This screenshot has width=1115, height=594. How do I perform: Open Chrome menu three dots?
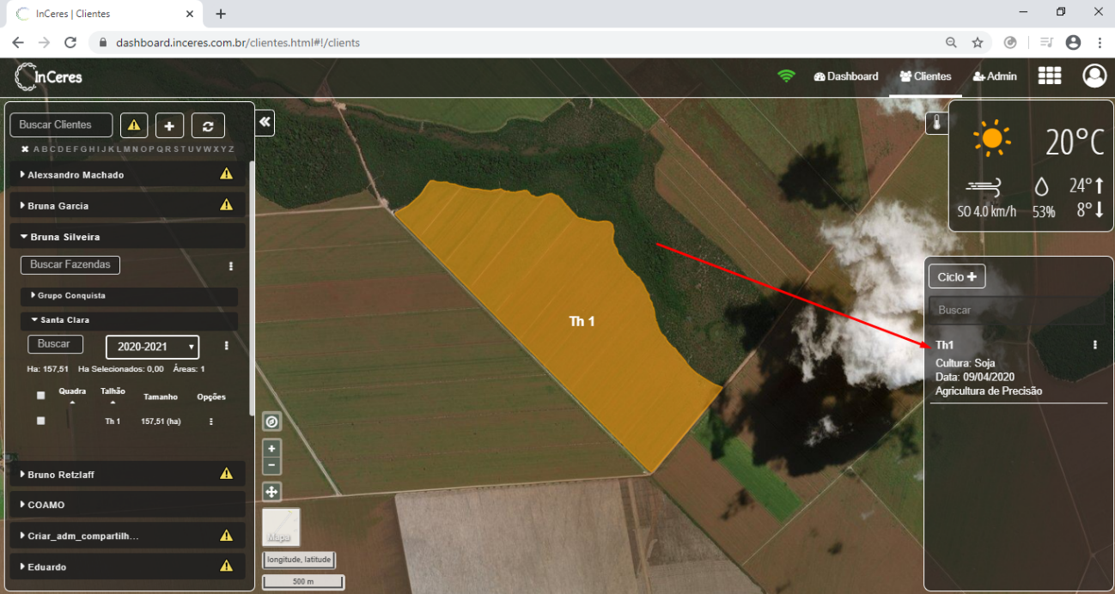[1100, 42]
